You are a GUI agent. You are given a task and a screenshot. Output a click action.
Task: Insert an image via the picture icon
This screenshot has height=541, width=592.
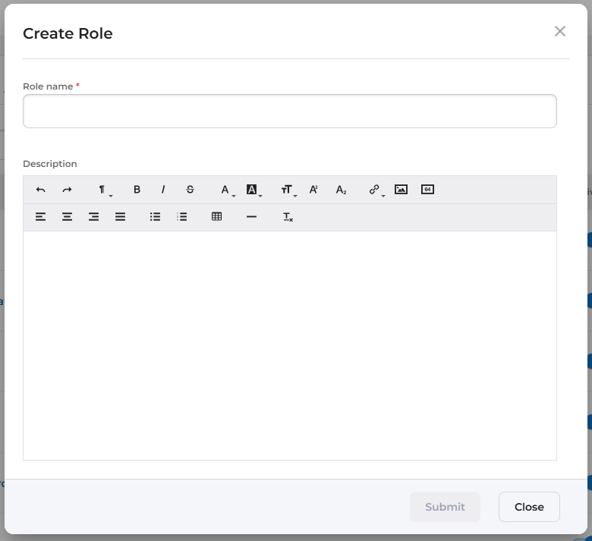click(401, 190)
